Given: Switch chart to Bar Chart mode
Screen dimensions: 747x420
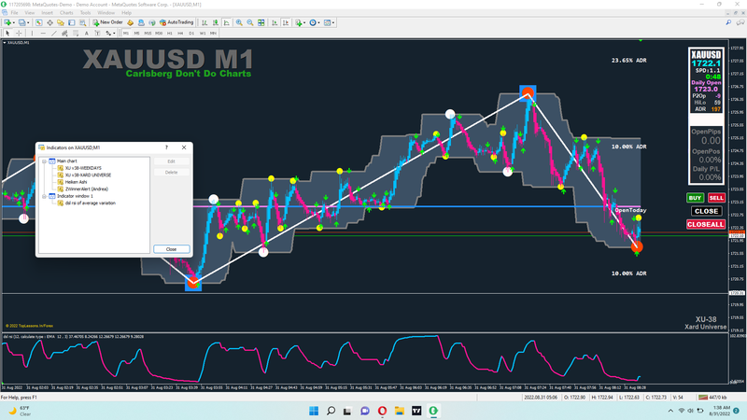Looking at the screenshot, I should 204,22.
